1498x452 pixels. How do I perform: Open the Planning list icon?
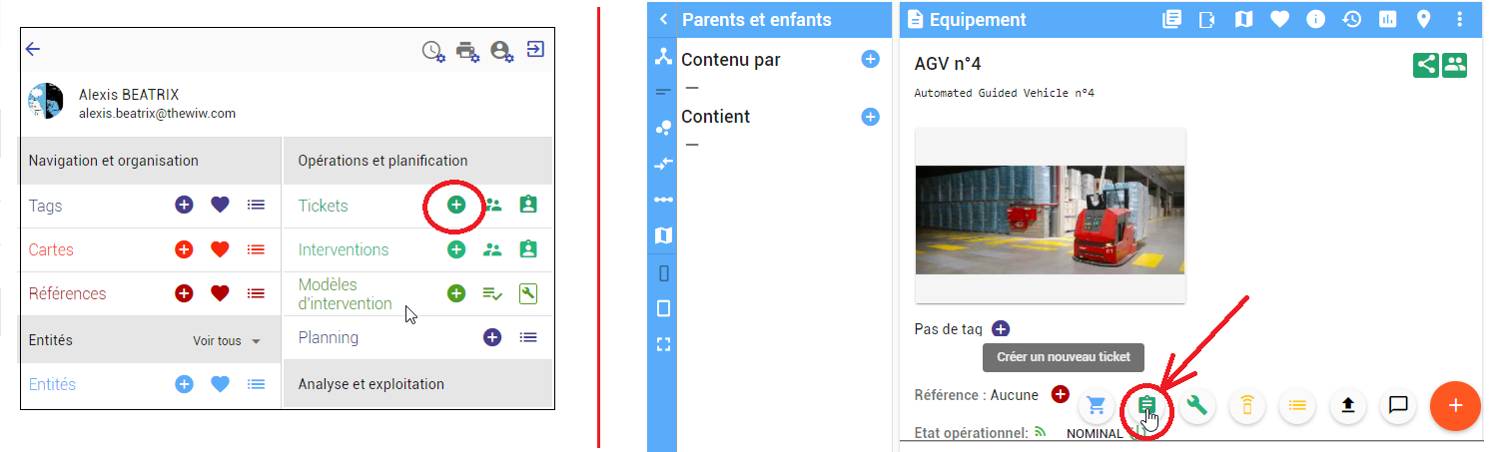tap(528, 337)
